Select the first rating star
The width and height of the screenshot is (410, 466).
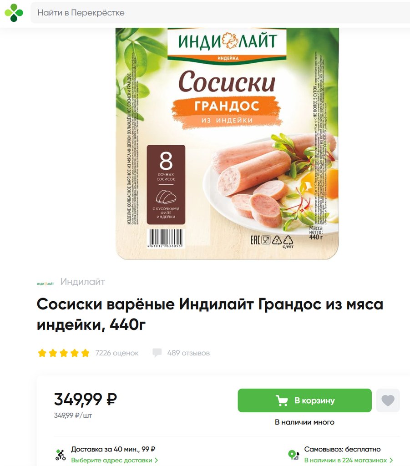pos(42,353)
